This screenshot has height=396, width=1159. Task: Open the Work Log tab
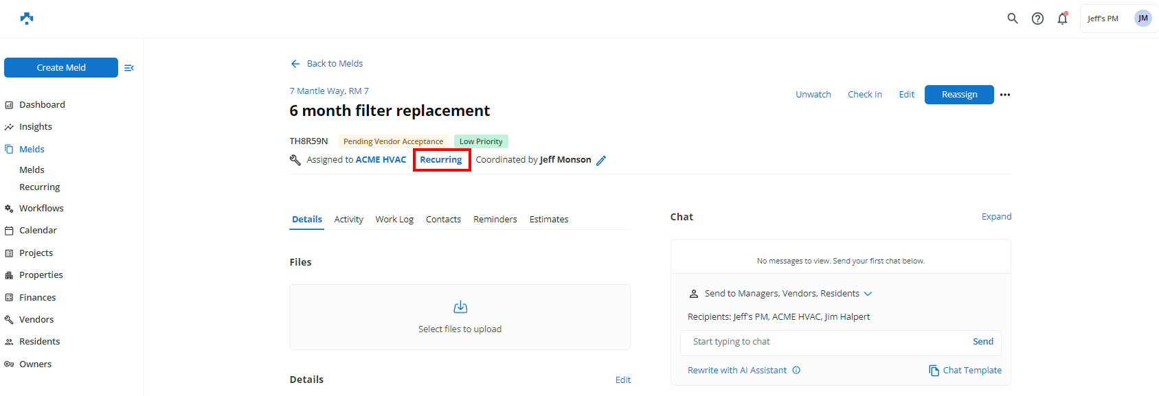394,220
